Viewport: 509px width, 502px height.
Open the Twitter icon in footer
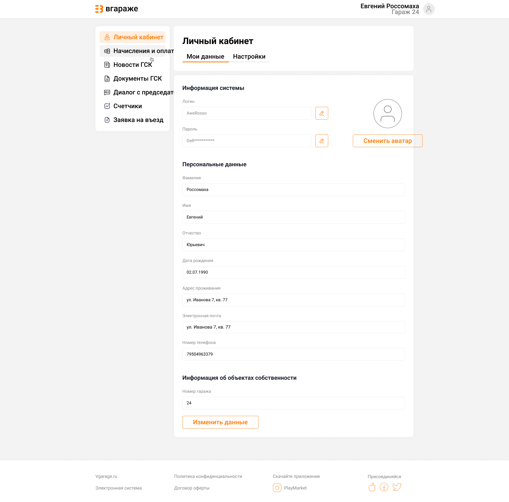click(397, 487)
